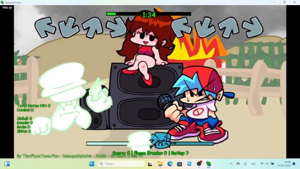Click the opponent's up arrow receptor
Screen dimensions: 300x169
click(x=93, y=27)
